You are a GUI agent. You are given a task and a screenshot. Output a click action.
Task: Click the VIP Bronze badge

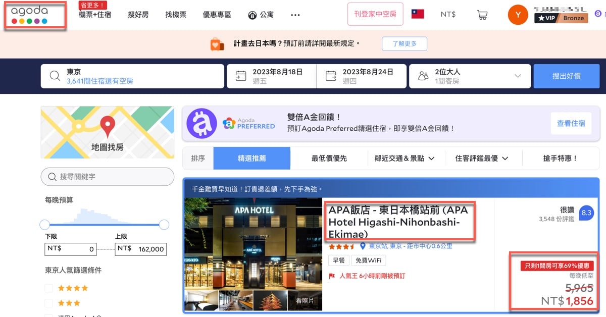click(561, 18)
